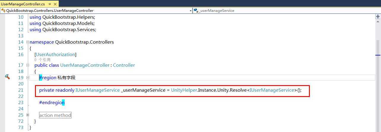Click 'using QuickBootstrap.Services;' line
This screenshot has height=132, width=381.
[x=63, y=30]
